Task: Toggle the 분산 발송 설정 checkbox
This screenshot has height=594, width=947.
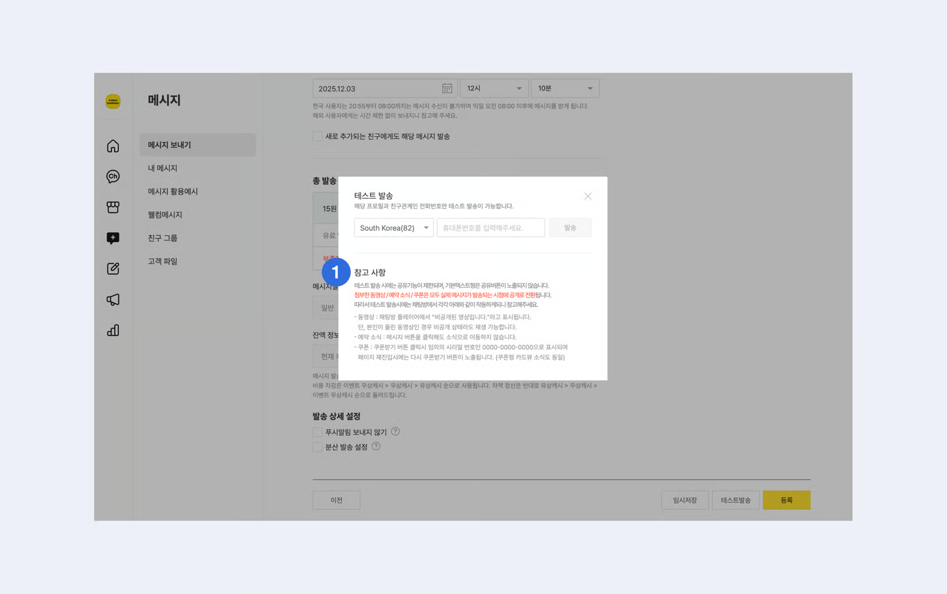Action: [318, 447]
